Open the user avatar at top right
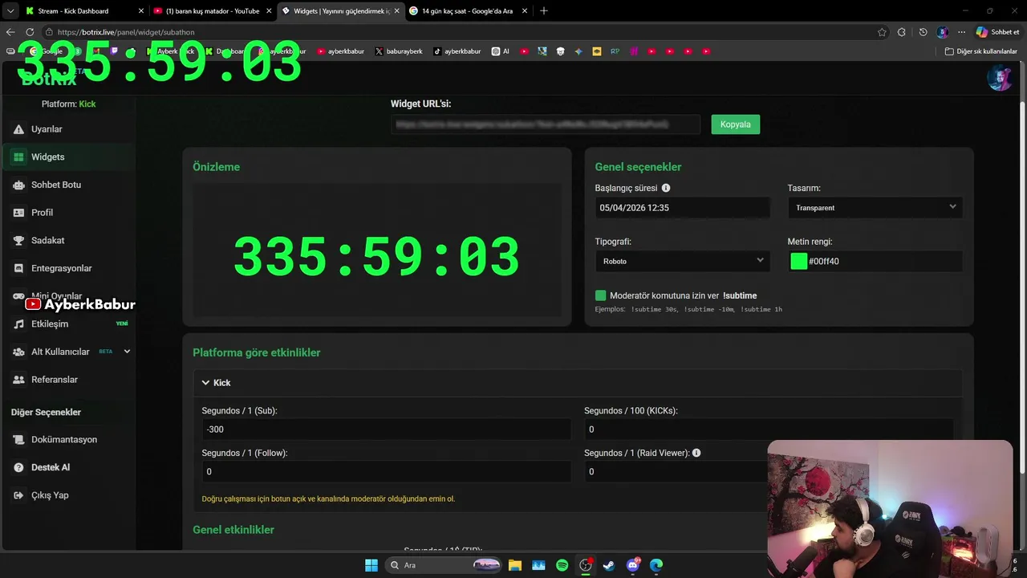The width and height of the screenshot is (1027, 578). (999, 78)
